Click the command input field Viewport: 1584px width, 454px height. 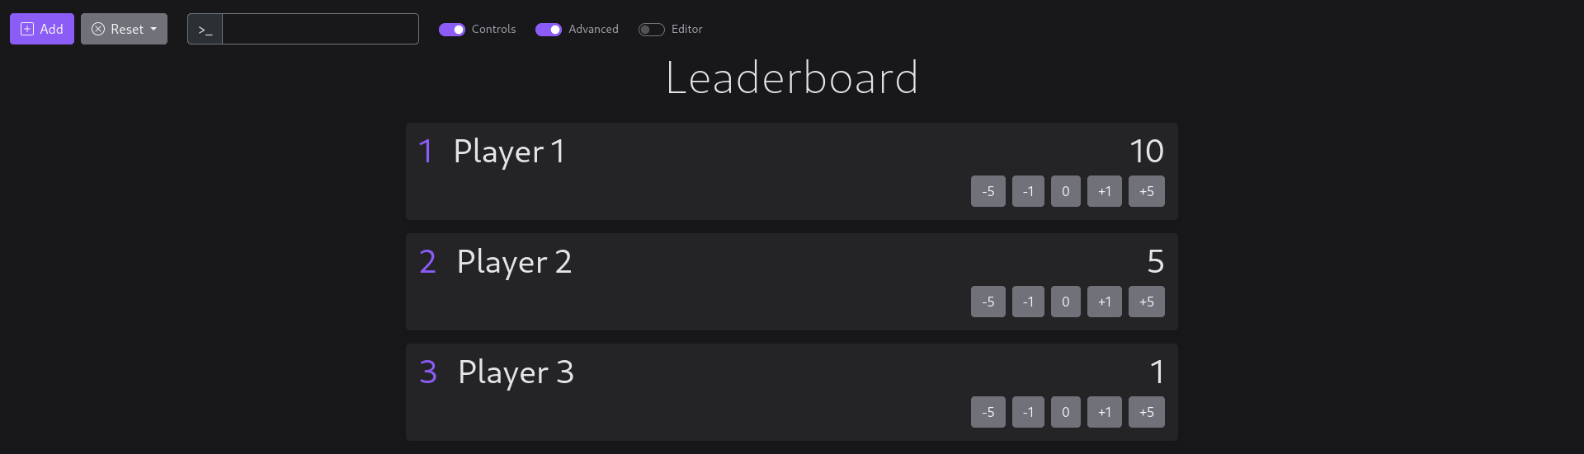[x=320, y=30]
